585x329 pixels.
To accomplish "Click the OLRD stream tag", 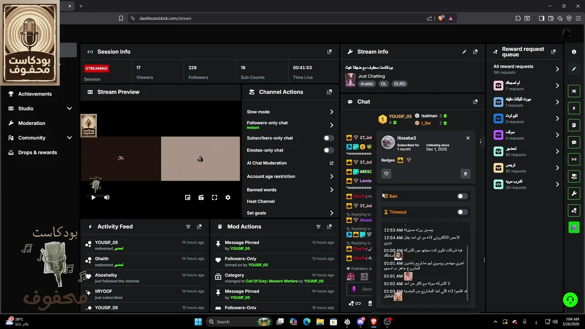I will [x=399, y=84].
